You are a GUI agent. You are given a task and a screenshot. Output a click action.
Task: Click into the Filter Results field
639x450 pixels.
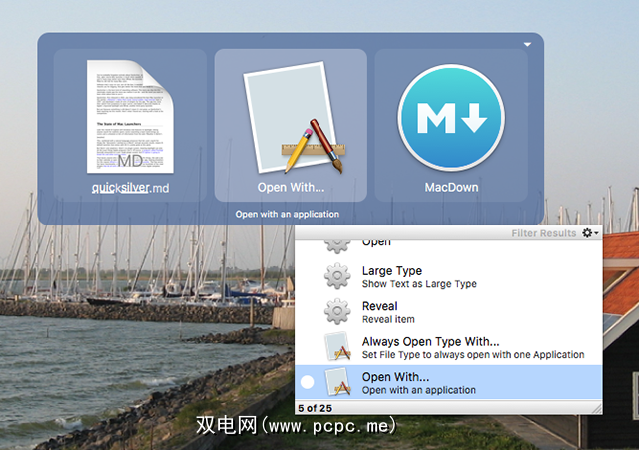point(542,233)
